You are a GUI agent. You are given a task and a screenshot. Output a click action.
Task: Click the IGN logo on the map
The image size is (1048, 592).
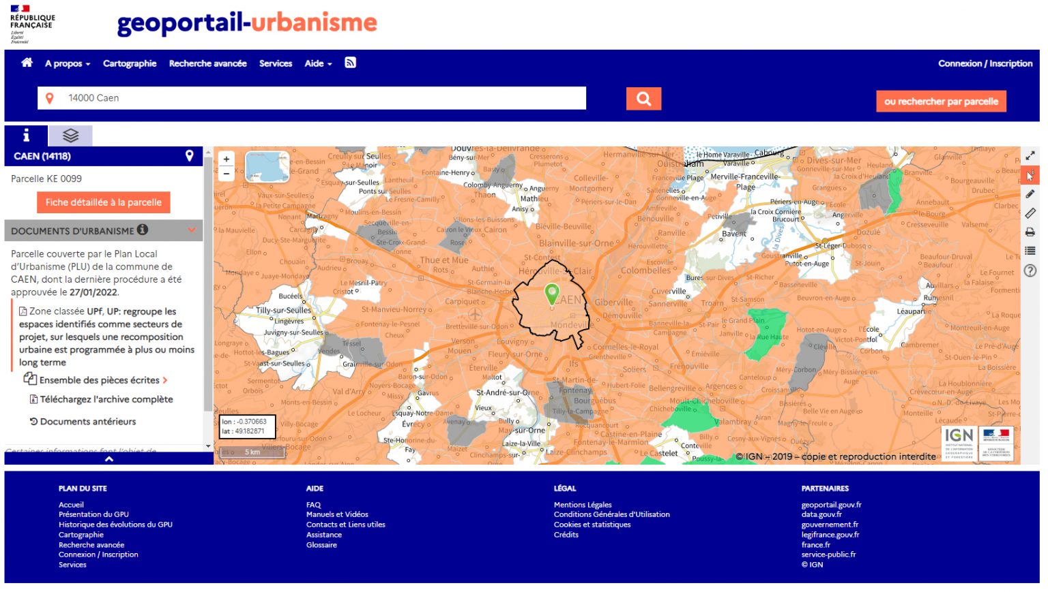[959, 443]
